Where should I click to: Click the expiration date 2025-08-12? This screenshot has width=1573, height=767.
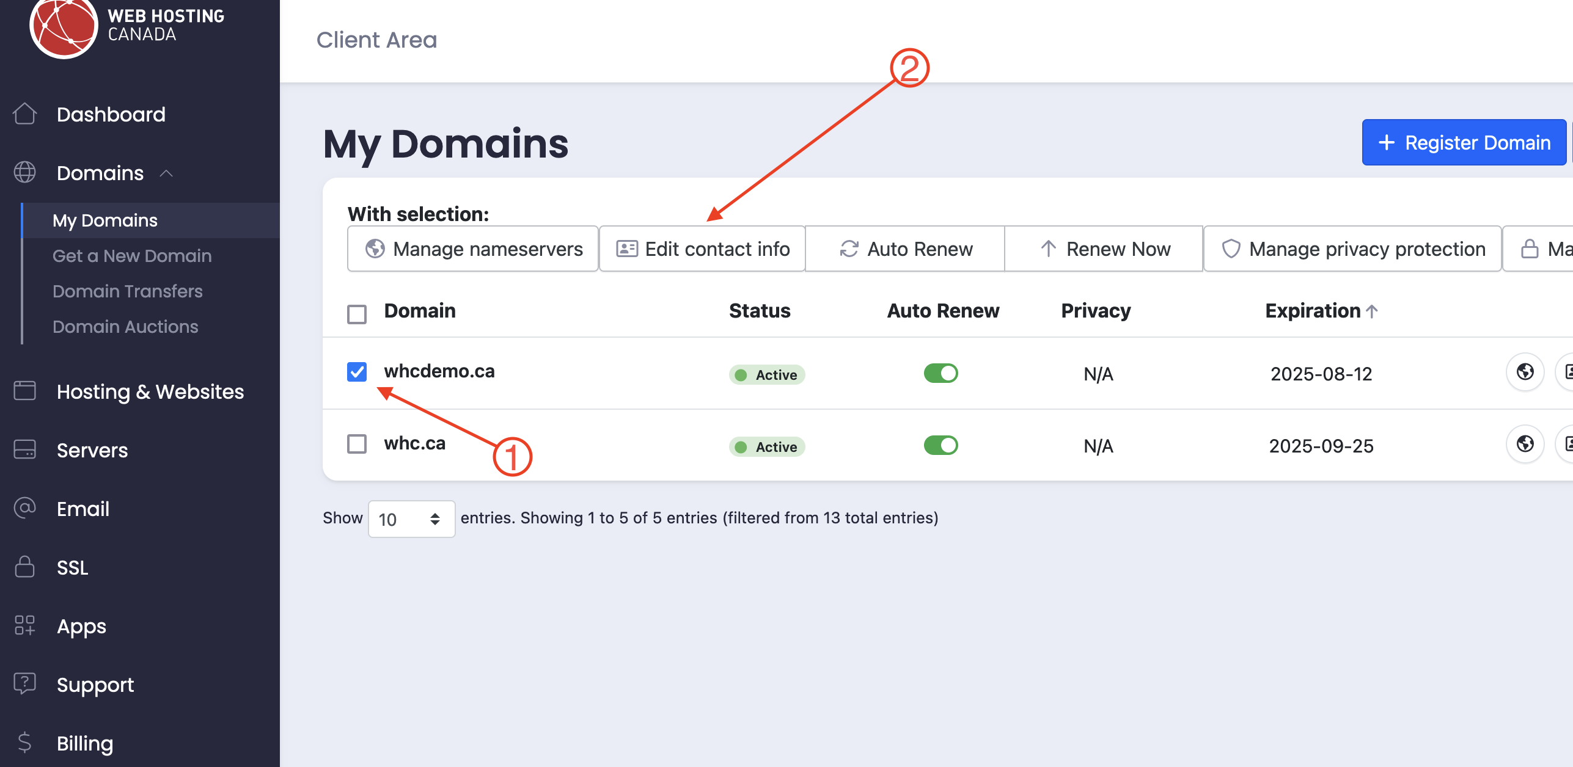pyautogui.click(x=1321, y=374)
